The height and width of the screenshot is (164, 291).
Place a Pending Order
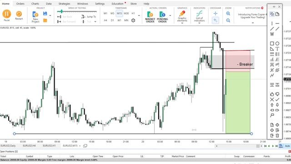coord(162,17)
